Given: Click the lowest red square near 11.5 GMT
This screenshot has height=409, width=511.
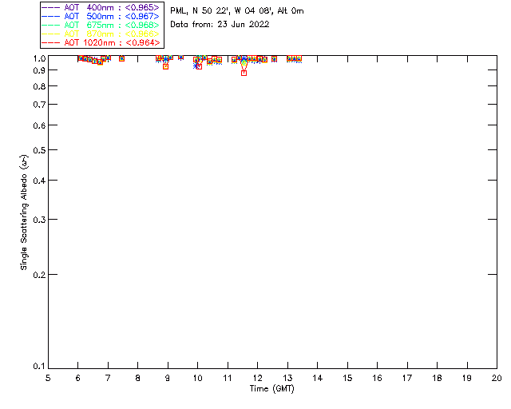Looking at the screenshot, I should click(244, 73).
